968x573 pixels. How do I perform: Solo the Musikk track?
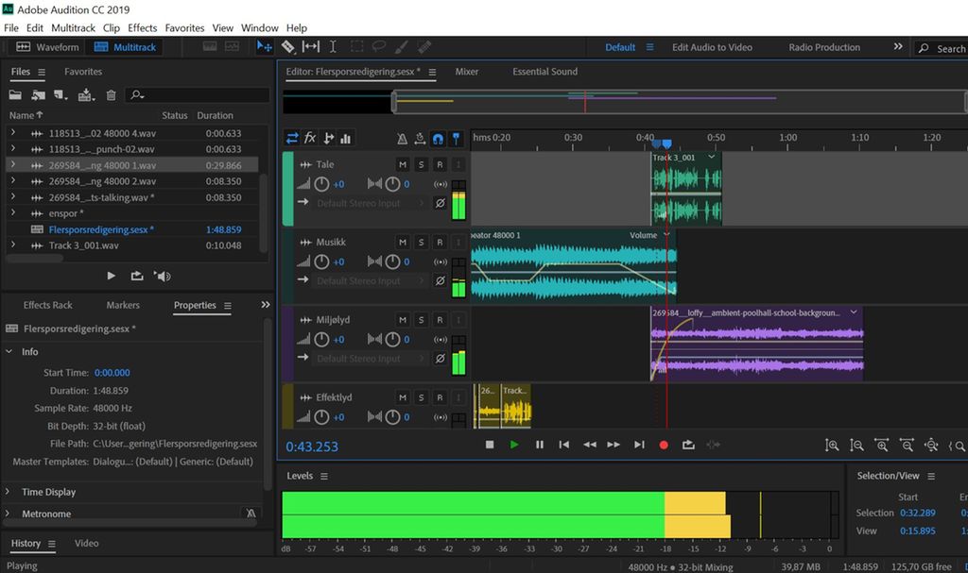coord(422,243)
